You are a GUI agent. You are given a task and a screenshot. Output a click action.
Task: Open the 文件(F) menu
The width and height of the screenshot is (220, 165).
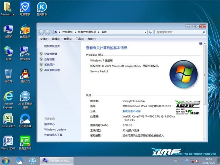44,39
